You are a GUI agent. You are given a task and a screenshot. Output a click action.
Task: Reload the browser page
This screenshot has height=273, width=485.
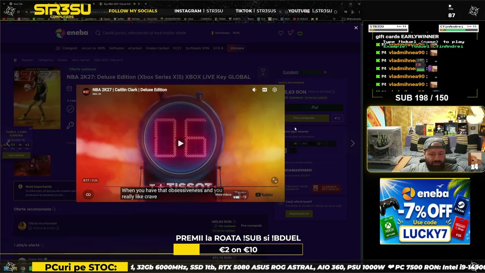point(19,12)
